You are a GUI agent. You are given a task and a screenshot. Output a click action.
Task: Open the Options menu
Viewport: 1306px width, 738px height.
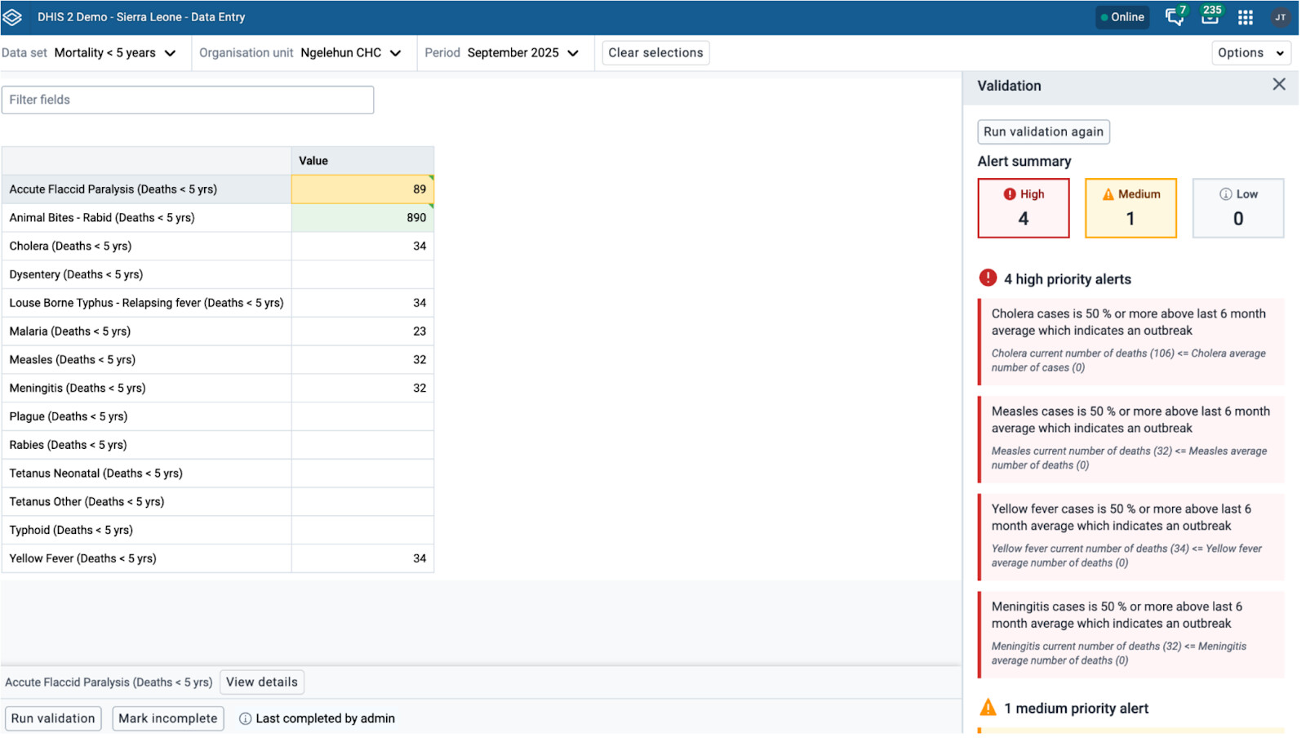(x=1250, y=53)
